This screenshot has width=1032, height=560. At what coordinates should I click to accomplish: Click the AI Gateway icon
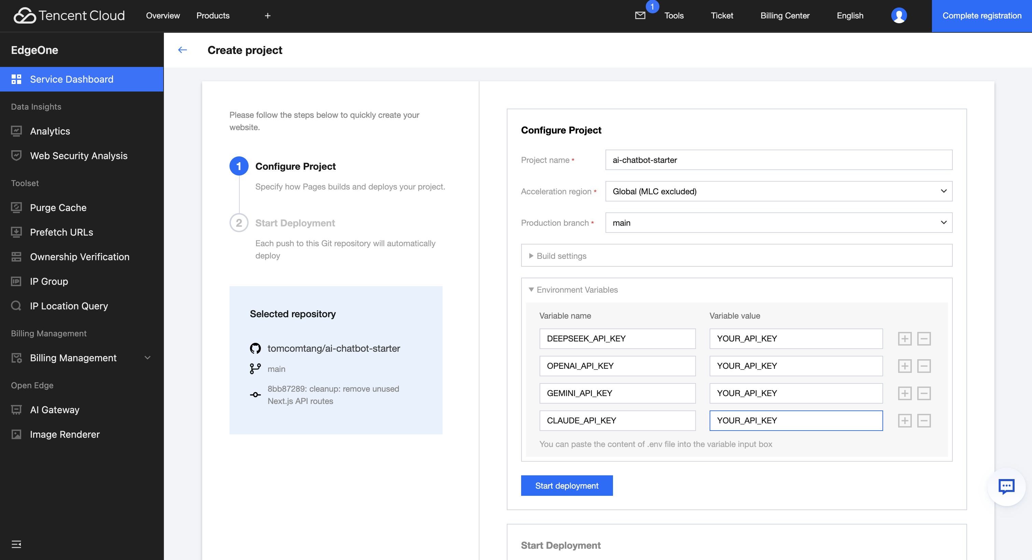point(16,410)
